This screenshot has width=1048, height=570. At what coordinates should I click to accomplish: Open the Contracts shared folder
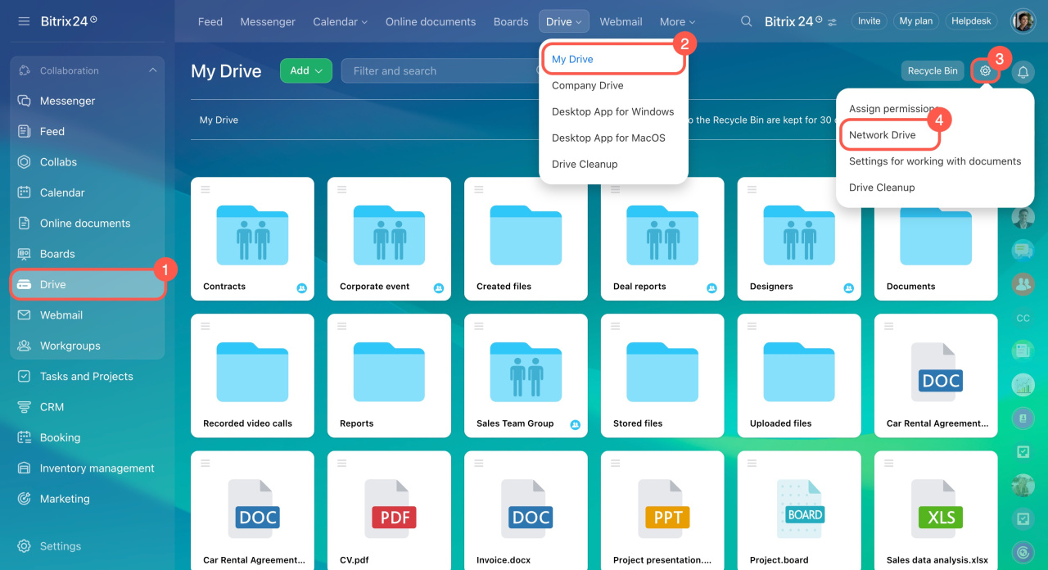pos(252,234)
